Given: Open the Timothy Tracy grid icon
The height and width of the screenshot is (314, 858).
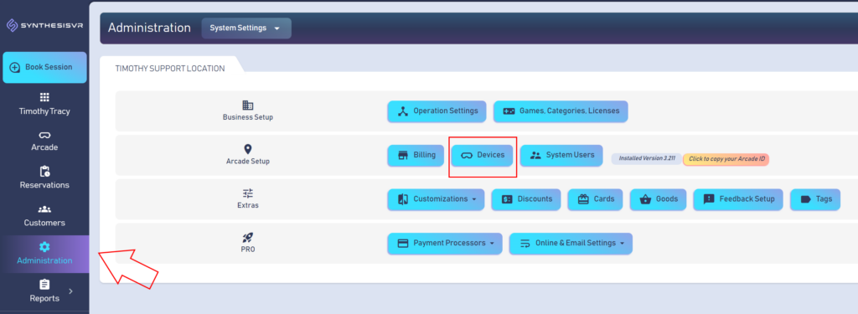Looking at the screenshot, I should tap(44, 97).
